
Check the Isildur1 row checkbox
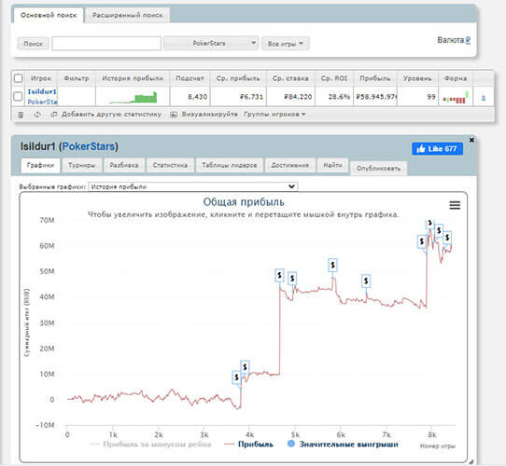pyautogui.click(x=19, y=96)
